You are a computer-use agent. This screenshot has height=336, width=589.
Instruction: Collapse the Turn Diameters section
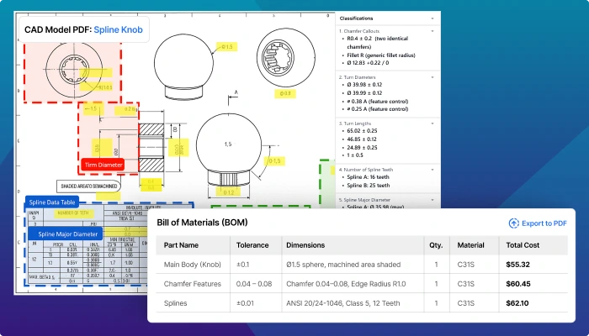(x=432, y=77)
